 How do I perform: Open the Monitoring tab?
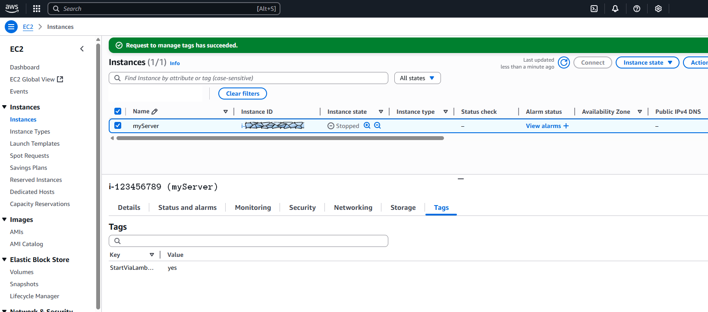pos(253,208)
